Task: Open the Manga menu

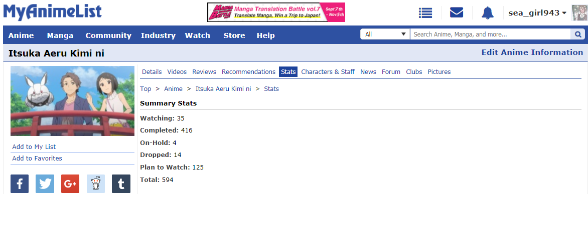Action: [60, 35]
